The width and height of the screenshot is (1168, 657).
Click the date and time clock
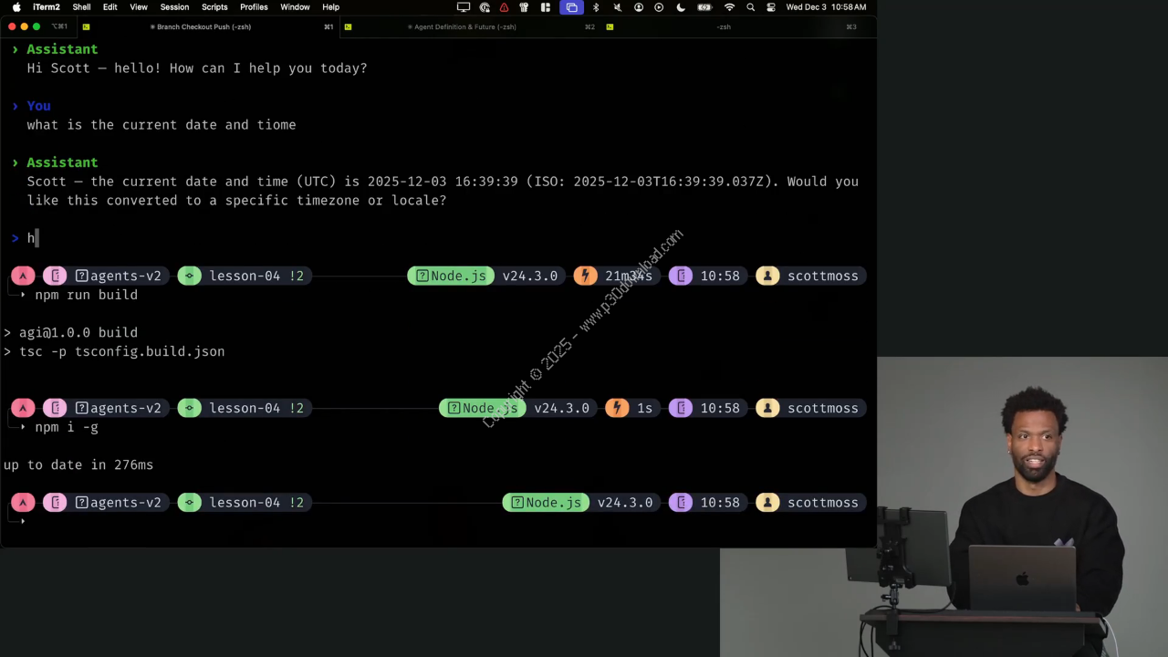click(x=826, y=7)
